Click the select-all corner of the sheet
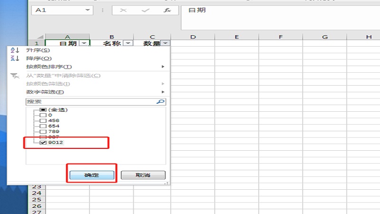Viewport: 380px width, 214px height. [x=37, y=37]
